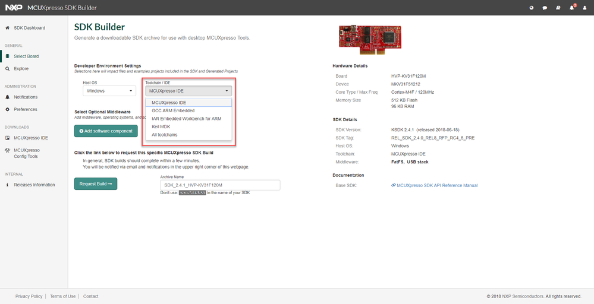Viewport: 594px width, 304px height.
Task: Click the Config Tools wrench icon
Action: pos(7,150)
